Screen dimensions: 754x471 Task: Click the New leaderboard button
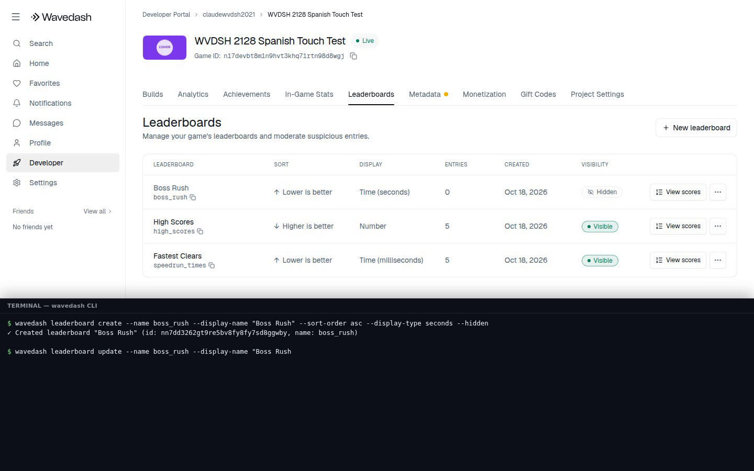point(696,128)
